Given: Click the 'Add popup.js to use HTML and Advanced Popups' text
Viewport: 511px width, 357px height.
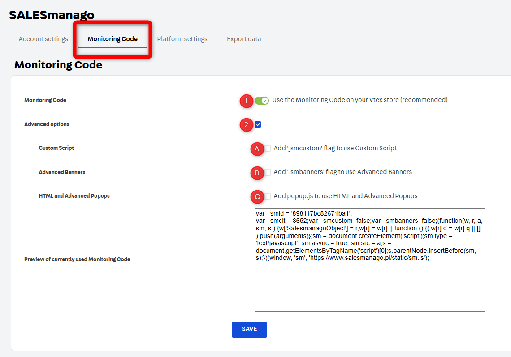Looking at the screenshot, I should [x=346, y=196].
